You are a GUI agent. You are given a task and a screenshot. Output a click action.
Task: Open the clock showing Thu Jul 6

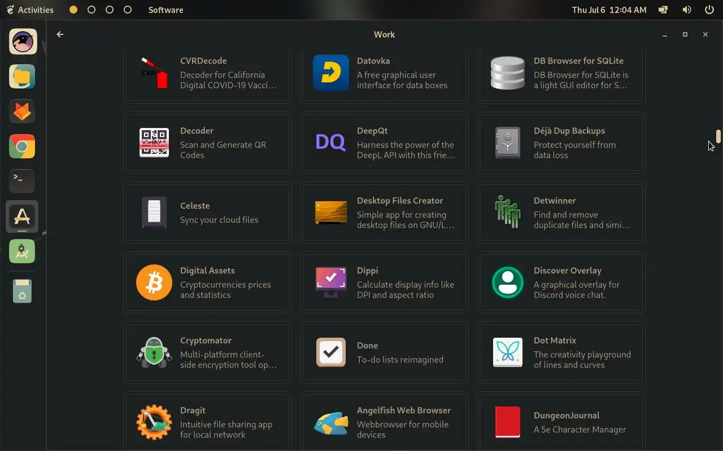(609, 10)
